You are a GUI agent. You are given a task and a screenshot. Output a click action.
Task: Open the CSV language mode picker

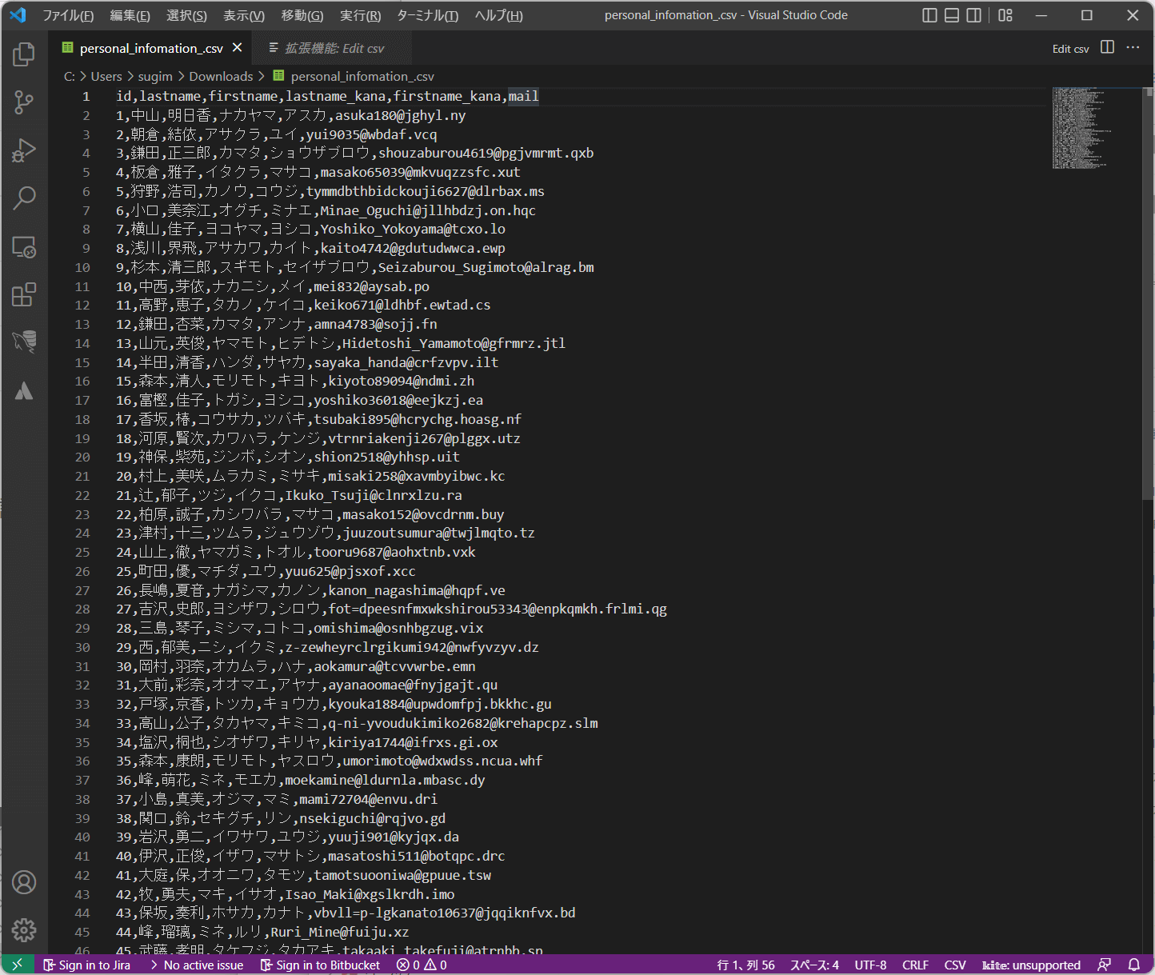point(955,965)
